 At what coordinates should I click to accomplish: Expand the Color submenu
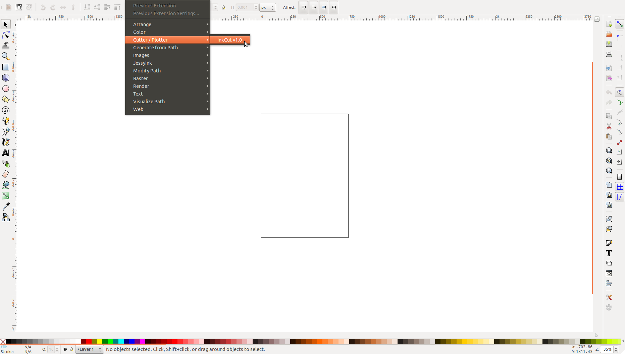(x=167, y=32)
